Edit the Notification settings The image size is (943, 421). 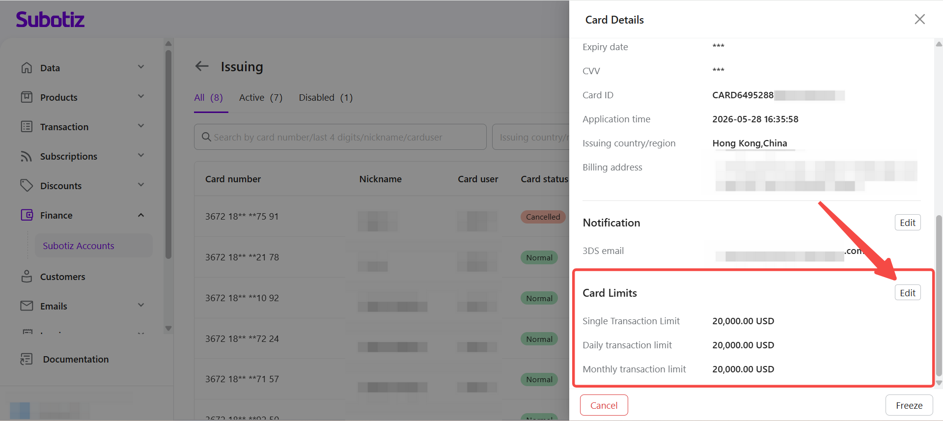(907, 223)
